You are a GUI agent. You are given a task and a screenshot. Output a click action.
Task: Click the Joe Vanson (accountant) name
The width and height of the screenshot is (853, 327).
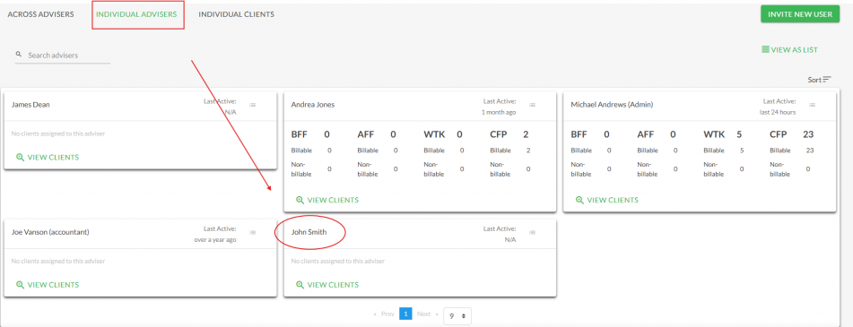[x=50, y=232]
